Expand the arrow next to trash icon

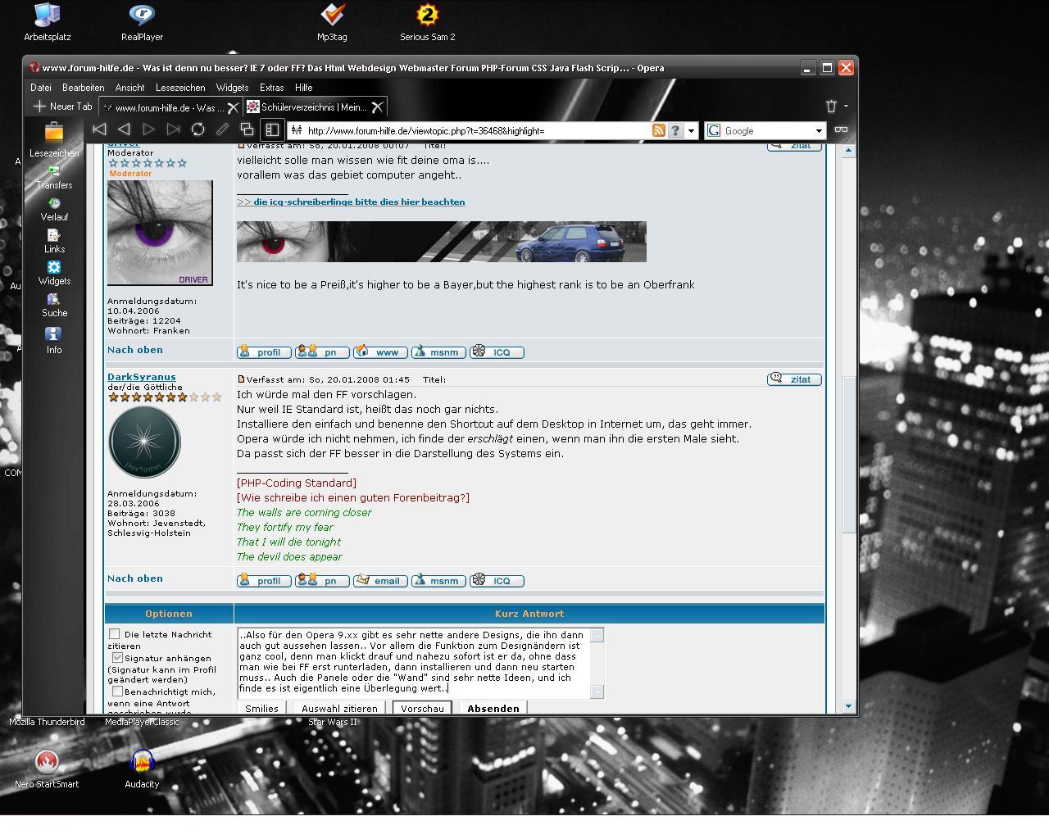tap(846, 107)
